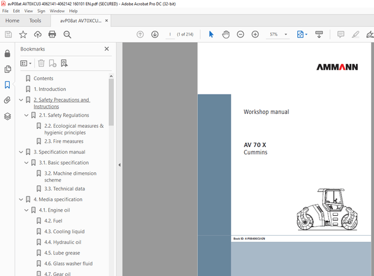Open the Window menu
This screenshot has height=276, width=374.
tap(57, 11)
